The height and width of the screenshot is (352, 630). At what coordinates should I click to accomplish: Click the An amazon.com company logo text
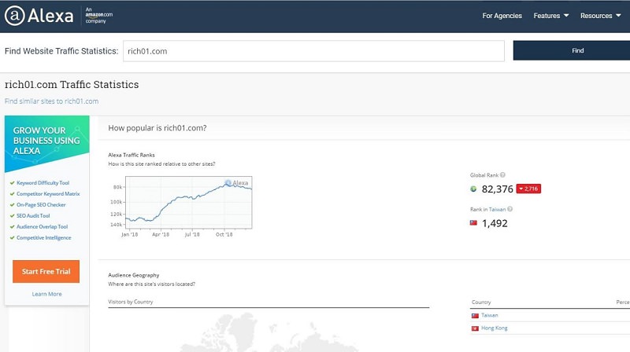click(99, 15)
